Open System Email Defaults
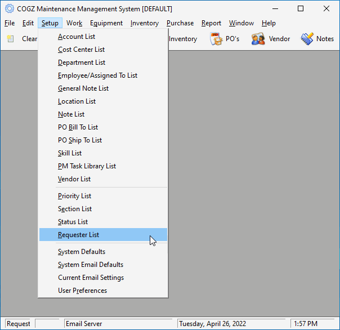 (x=103, y=265)
